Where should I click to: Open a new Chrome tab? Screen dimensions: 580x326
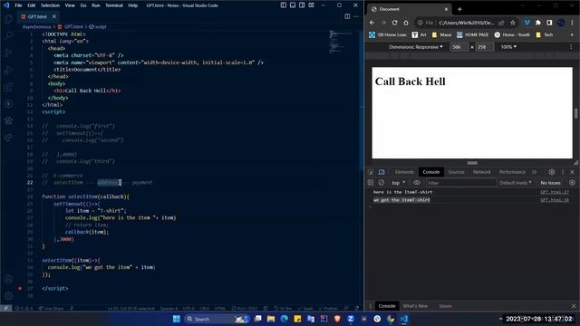tap(459, 9)
